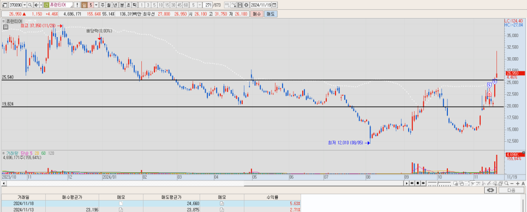Choose the 30 interval preset button
This screenshot has width=527, height=212.
click(173, 5)
